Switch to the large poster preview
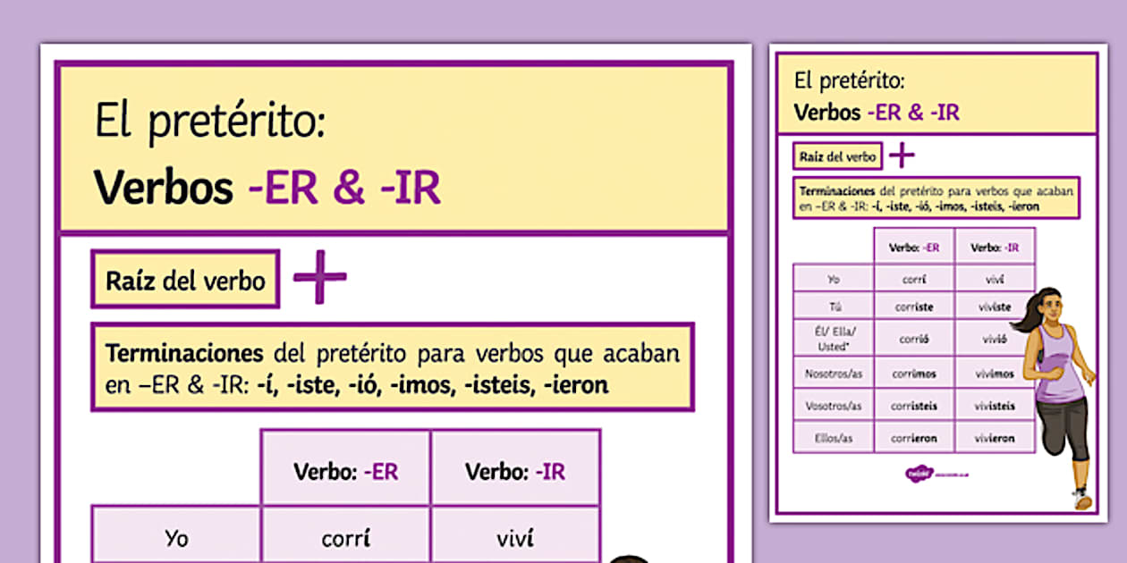This screenshot has height=563, width=1127. click(x=394, y=295)
